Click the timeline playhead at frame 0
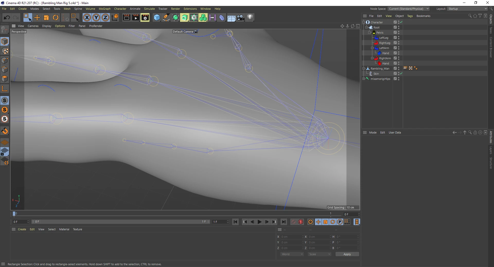This screenshot has height=267, width=494. pos(14,214)
